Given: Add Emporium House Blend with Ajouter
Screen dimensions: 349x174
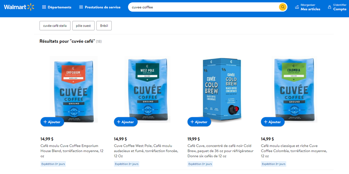Looking at the screenshot, I should 52,122.
